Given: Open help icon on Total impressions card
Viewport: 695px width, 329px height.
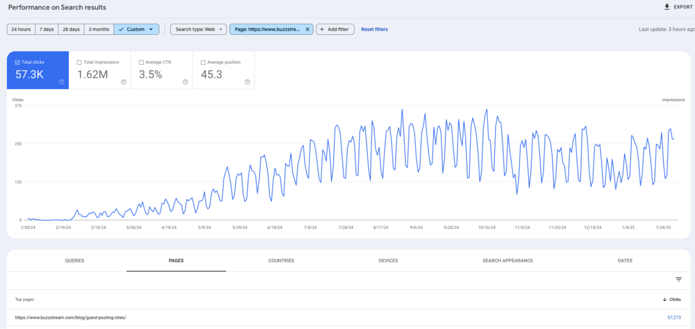Looking at the screenshot, I should pyautogui.click(x=123, y=82).
